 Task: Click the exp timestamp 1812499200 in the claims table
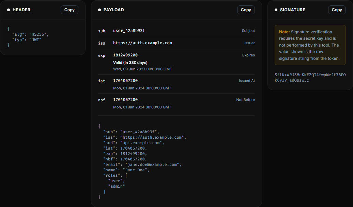pos(125,55)
